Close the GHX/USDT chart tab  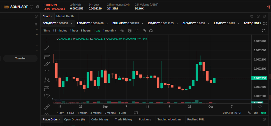(x=209, y=23)
